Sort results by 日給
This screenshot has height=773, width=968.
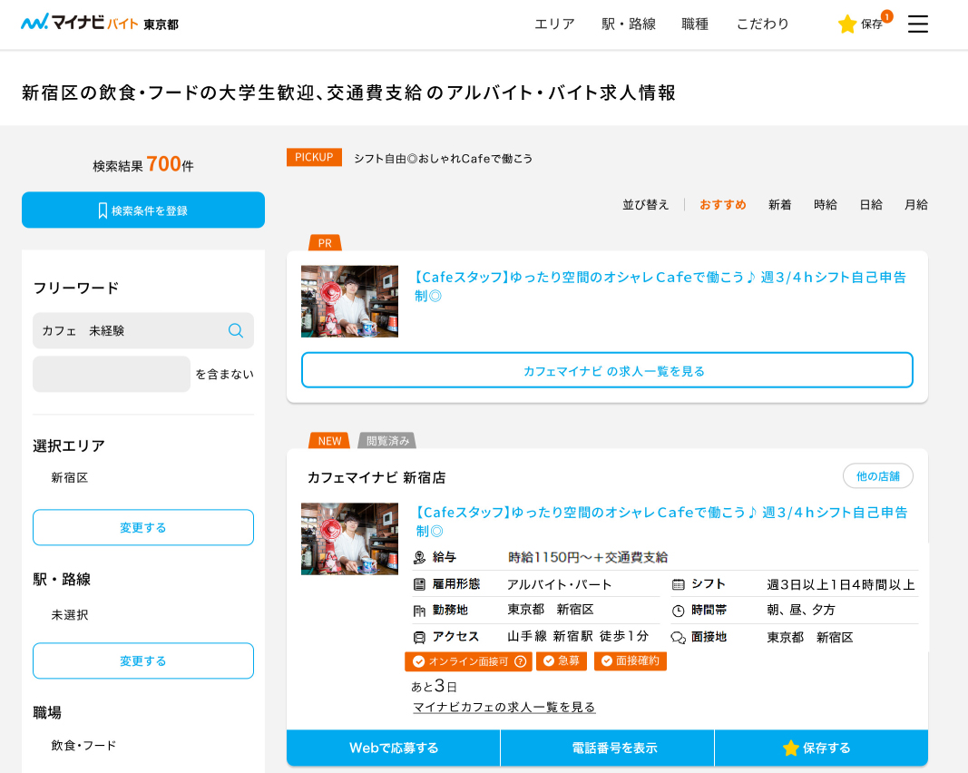[x=870, y=204]
